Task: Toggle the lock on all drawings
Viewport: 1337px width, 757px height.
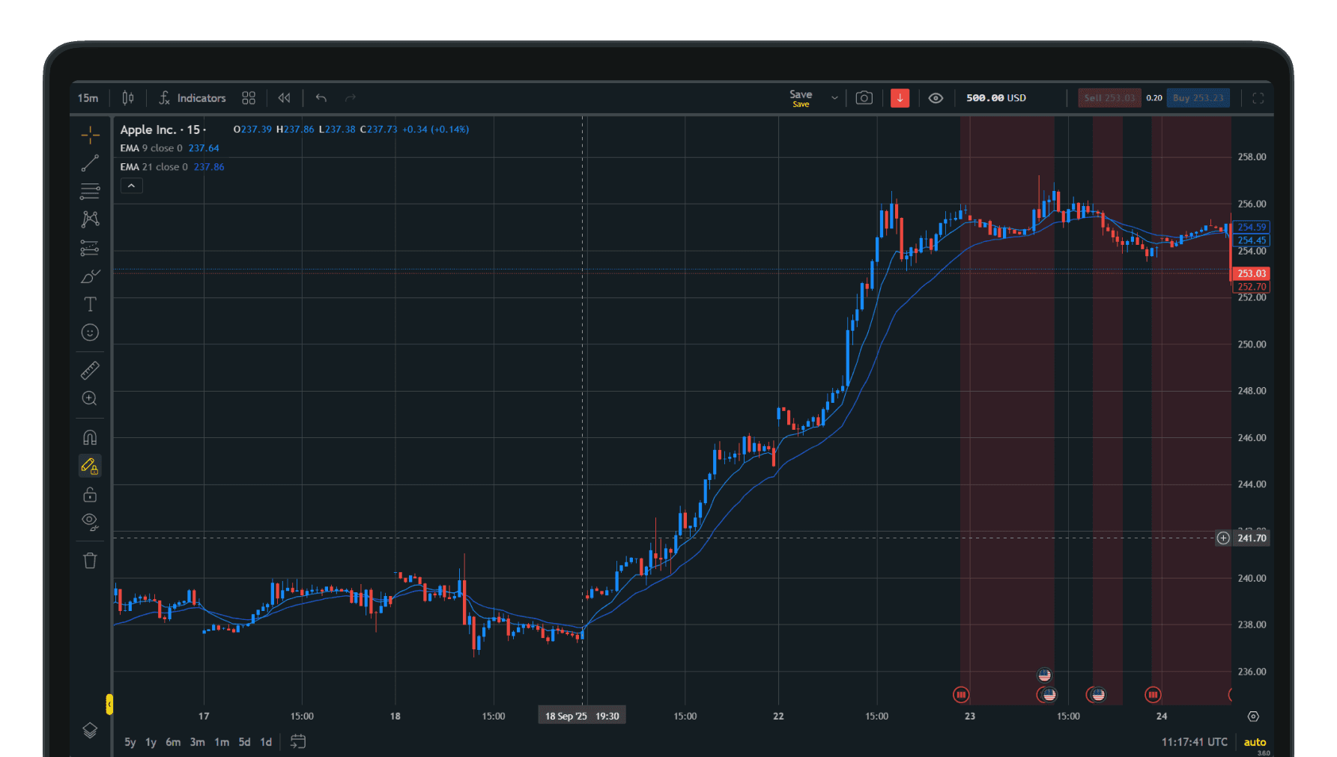Action: click(90, 494)
